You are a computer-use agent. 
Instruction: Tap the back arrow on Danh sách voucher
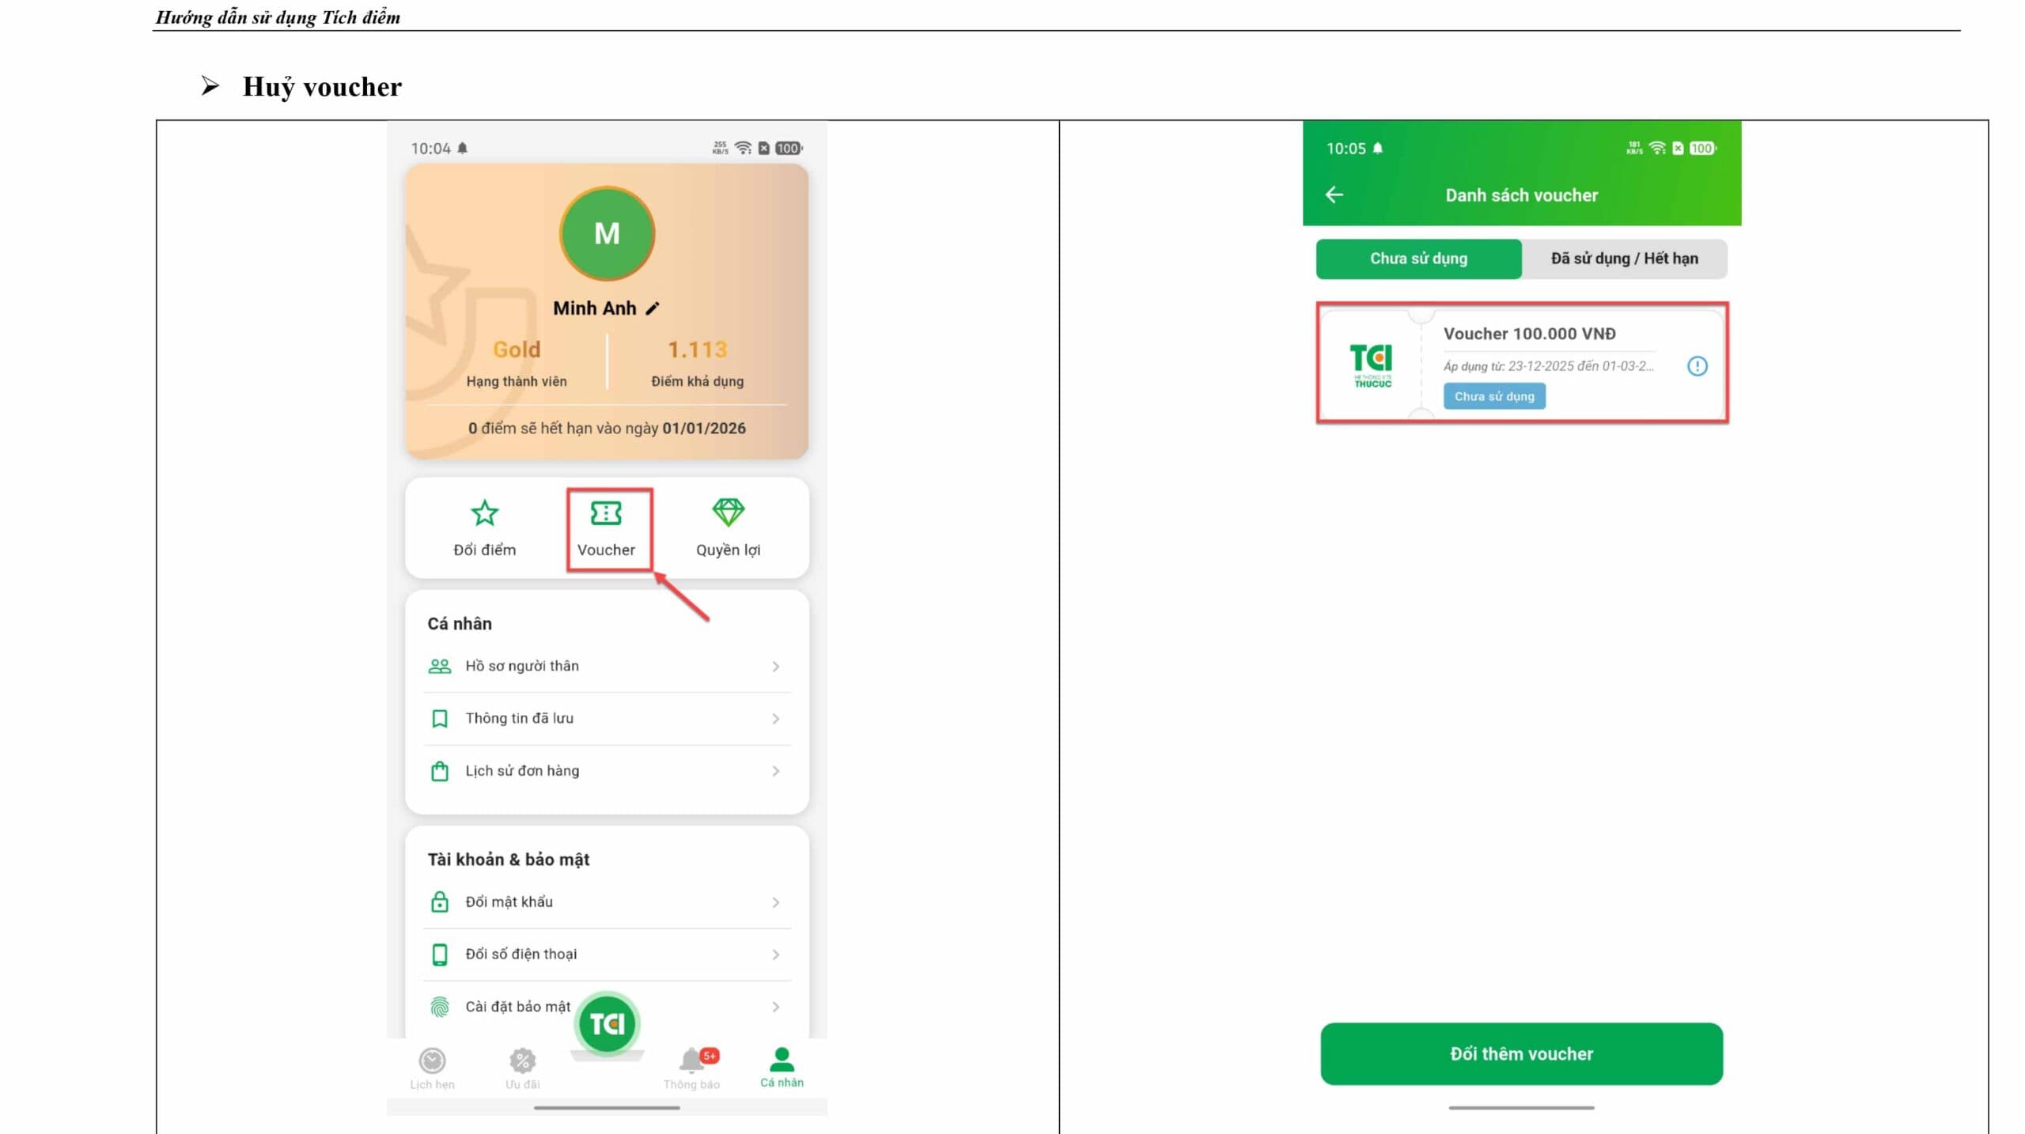[x=1334, y=195]
